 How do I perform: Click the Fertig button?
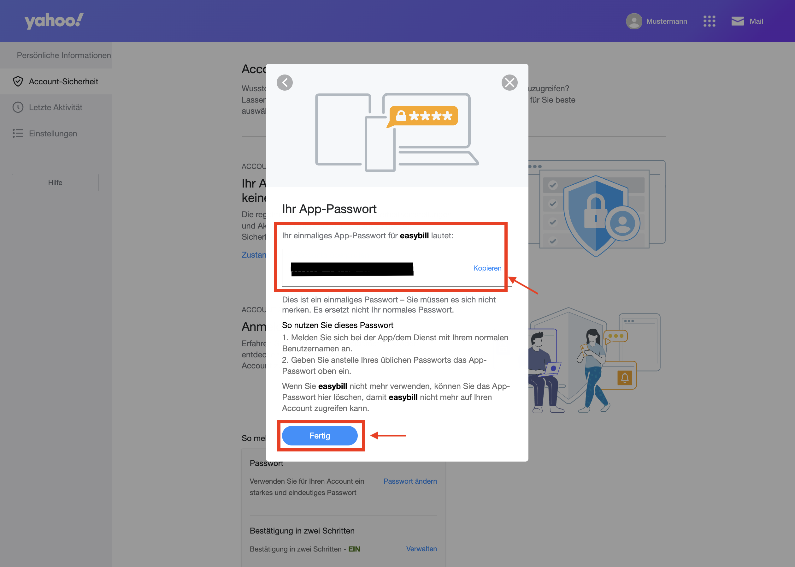(x=320, y=436)
